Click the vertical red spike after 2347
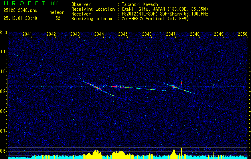Screen dimensions: 251x159 coord(182,83)
